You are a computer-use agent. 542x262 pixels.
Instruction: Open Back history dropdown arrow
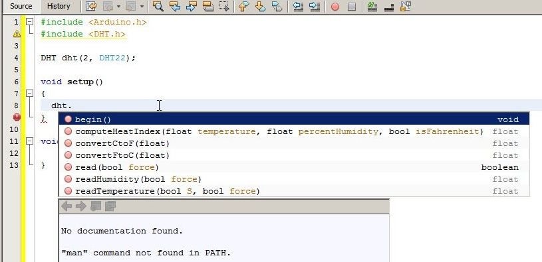coord(119,7)
